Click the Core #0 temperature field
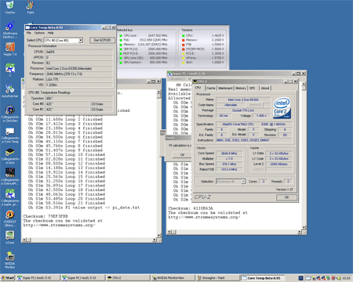Screen dimensions: 353x282 coord(67,104)
